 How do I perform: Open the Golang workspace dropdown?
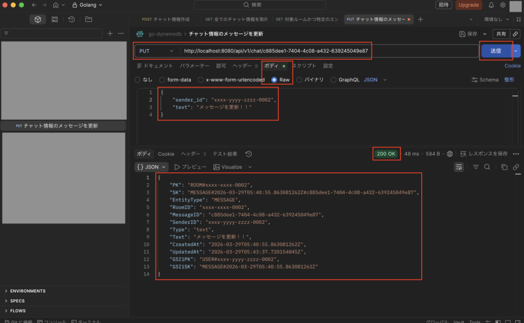(87, 5)
